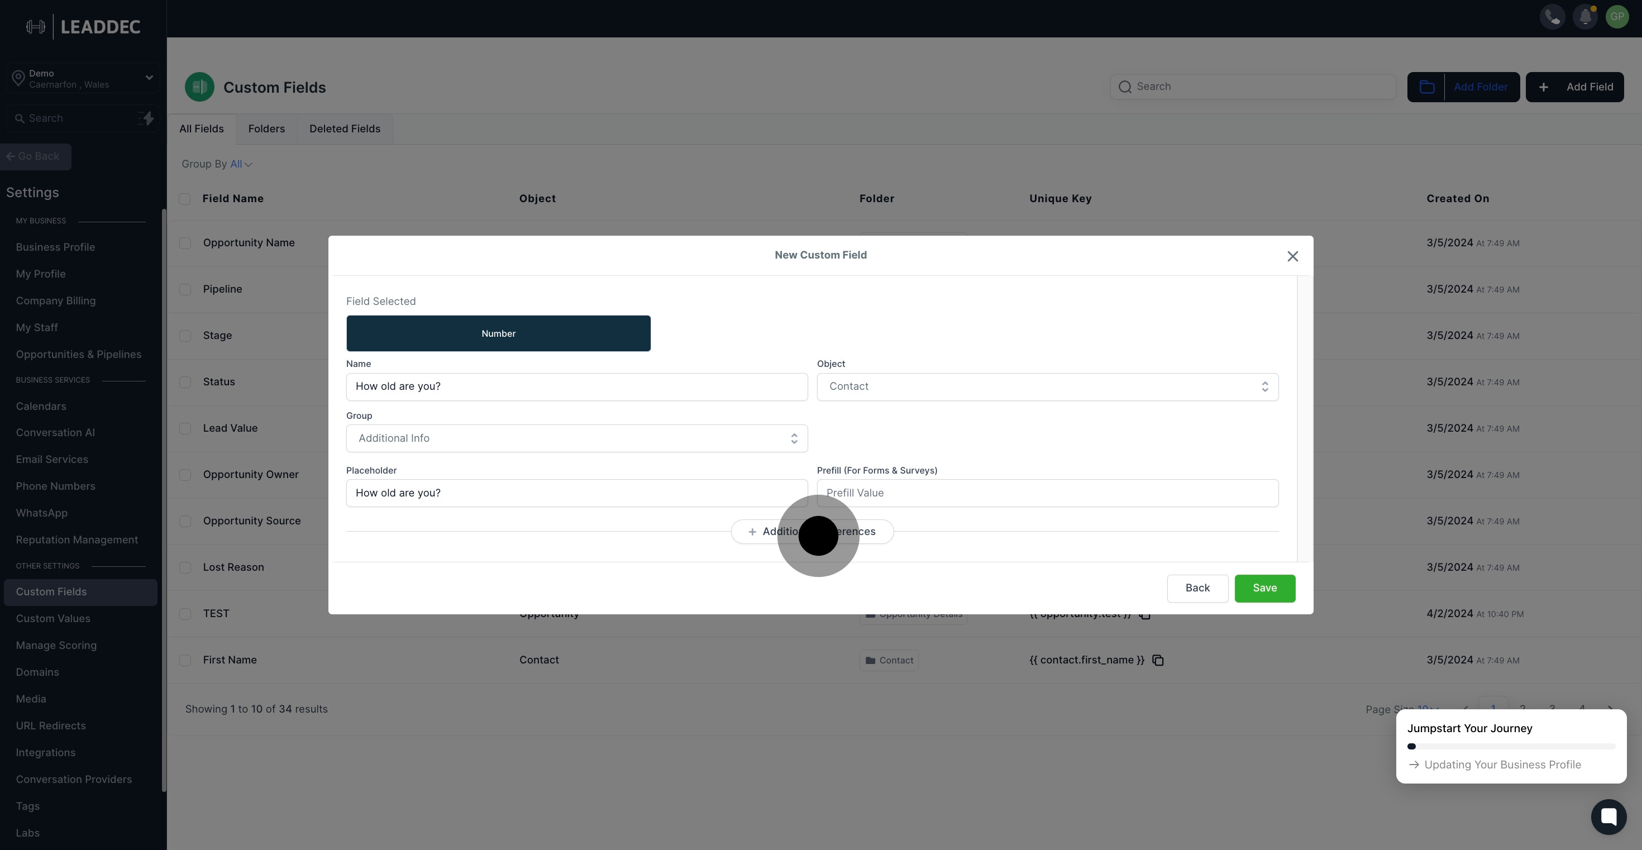1642x850 pixels.
Task: Click the top search magnifier icon
Action: (1125, 87)
